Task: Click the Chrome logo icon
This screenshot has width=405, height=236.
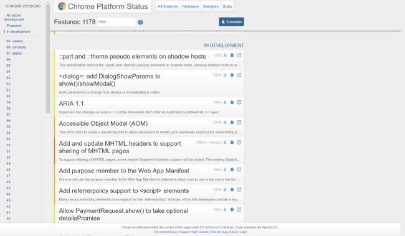Action: click(x=62, y=6)
